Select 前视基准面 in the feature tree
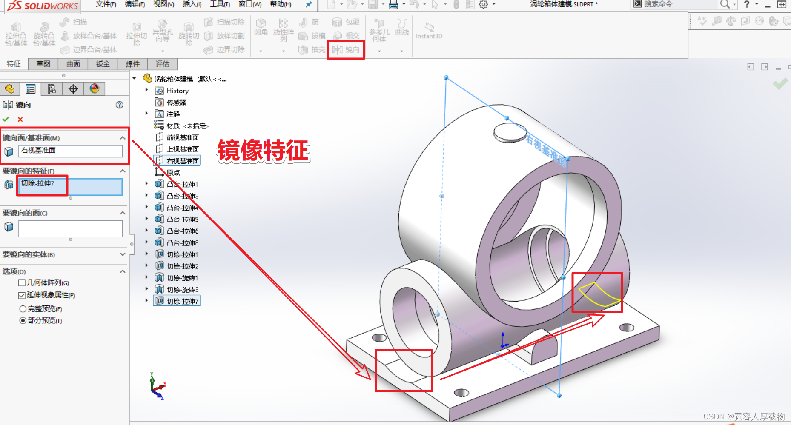Screen dimensions: 791x425 183,137
